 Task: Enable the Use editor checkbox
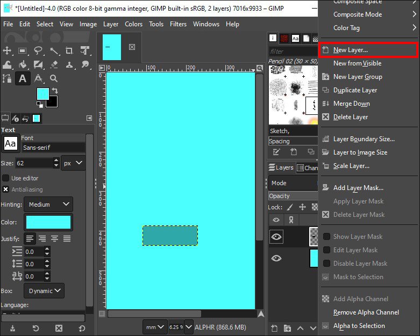pos(6,178)
